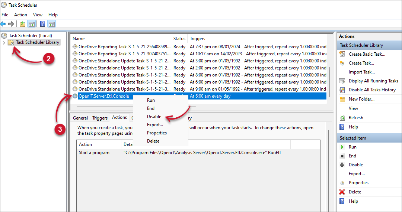Open the File menu
The image size is (402, 212).
(5, 15)
